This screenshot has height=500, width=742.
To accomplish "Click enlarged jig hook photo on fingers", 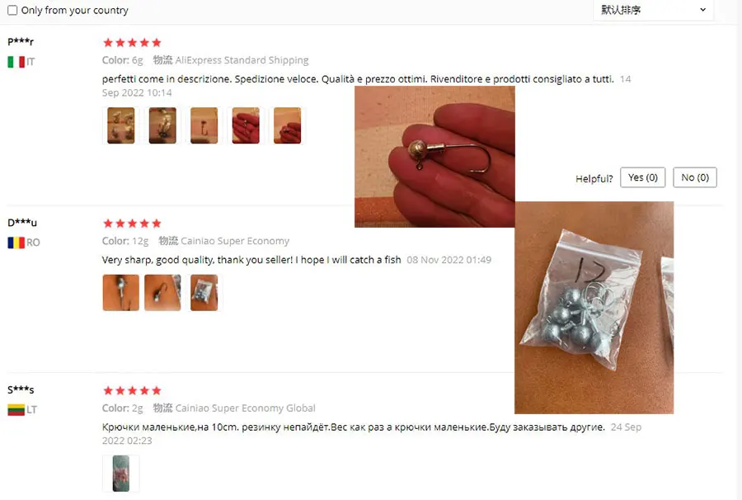I will pos(434,157).
